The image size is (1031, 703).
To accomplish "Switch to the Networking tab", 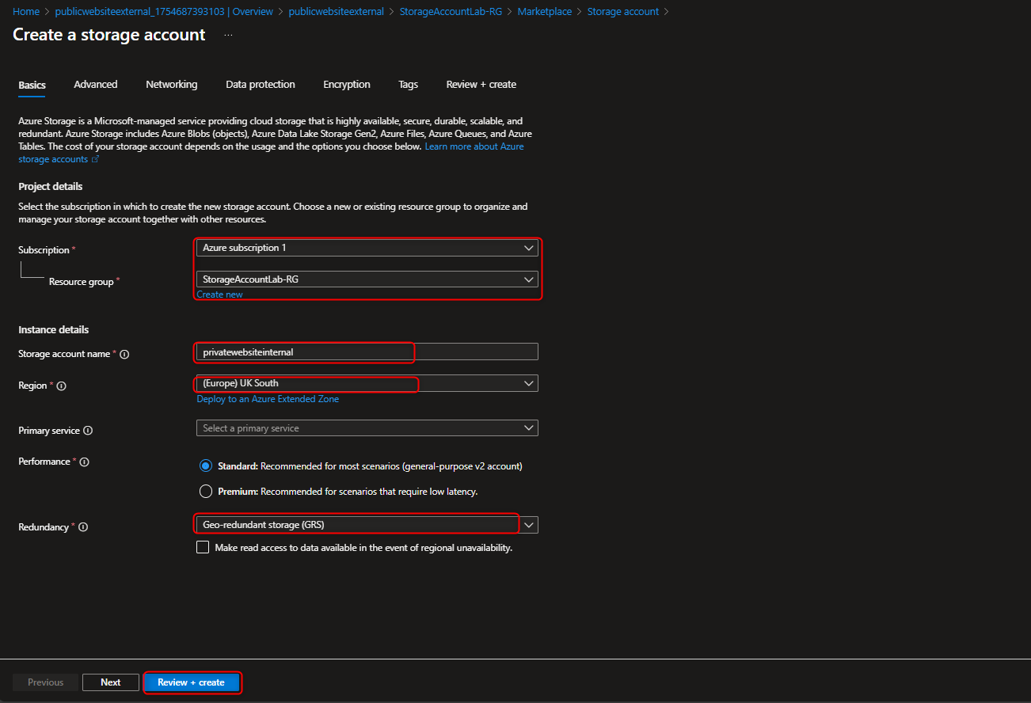I will coord(171,84).
